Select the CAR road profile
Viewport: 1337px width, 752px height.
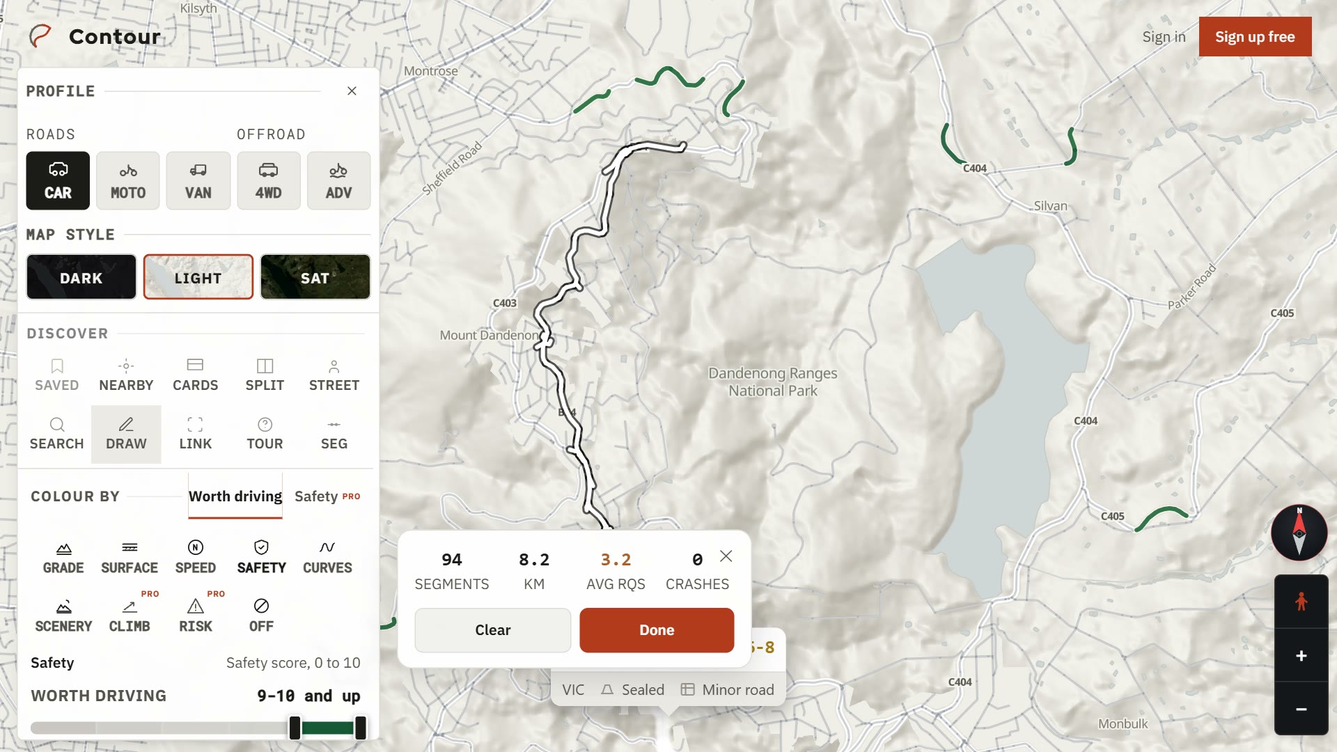pos(58,180)
